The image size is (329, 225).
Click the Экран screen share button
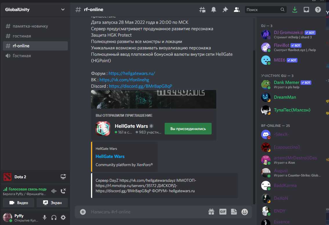click(x=52, y=203)
